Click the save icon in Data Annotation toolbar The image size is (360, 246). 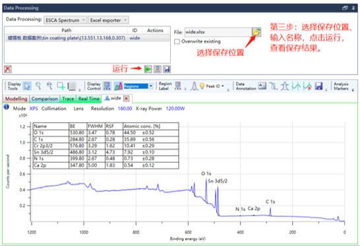point(318,86)
